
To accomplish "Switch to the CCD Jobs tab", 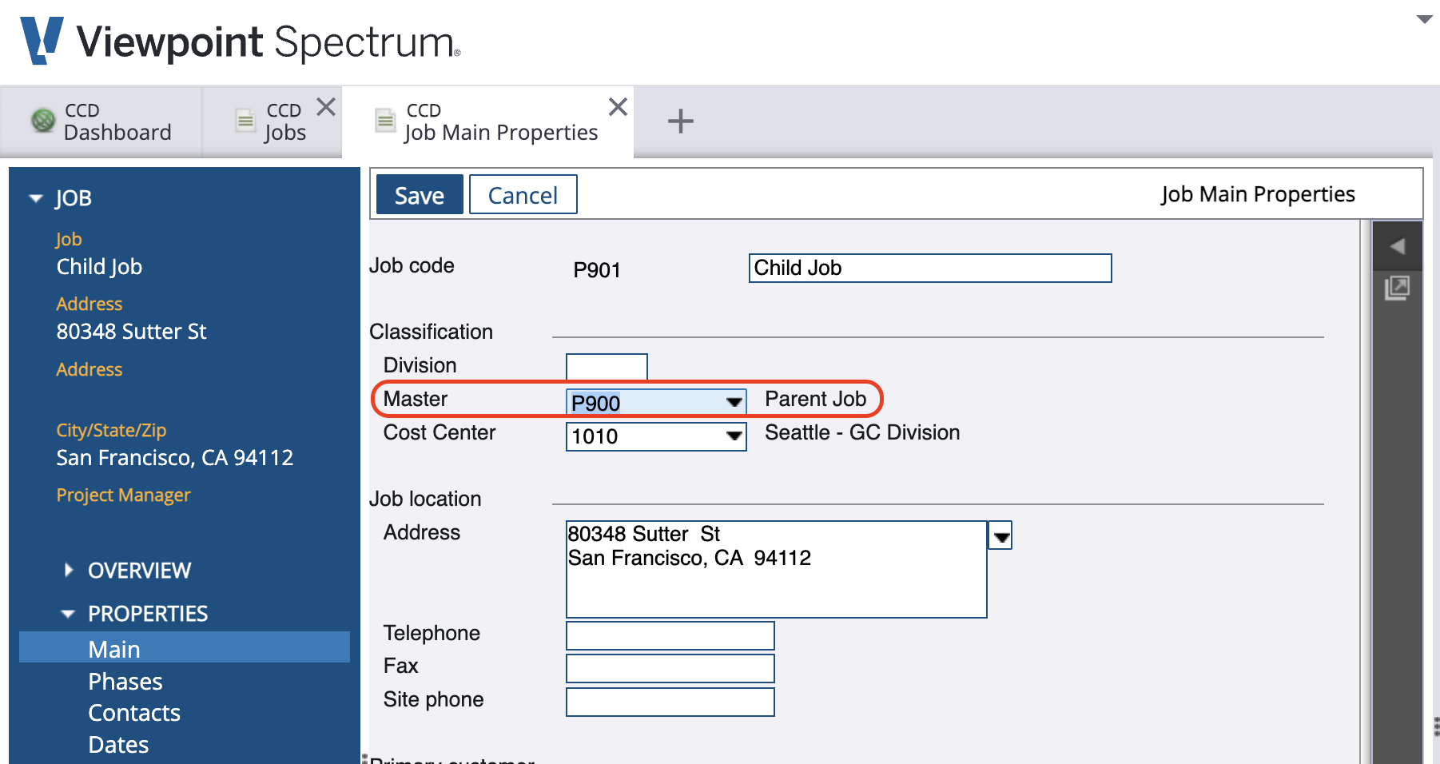I will [x=272, y=121].
